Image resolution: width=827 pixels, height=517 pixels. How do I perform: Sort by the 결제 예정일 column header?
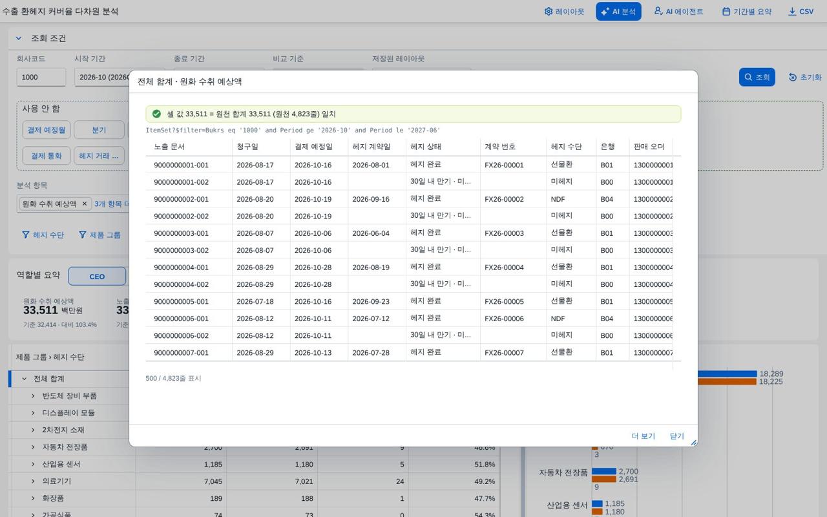coord(313,147)
